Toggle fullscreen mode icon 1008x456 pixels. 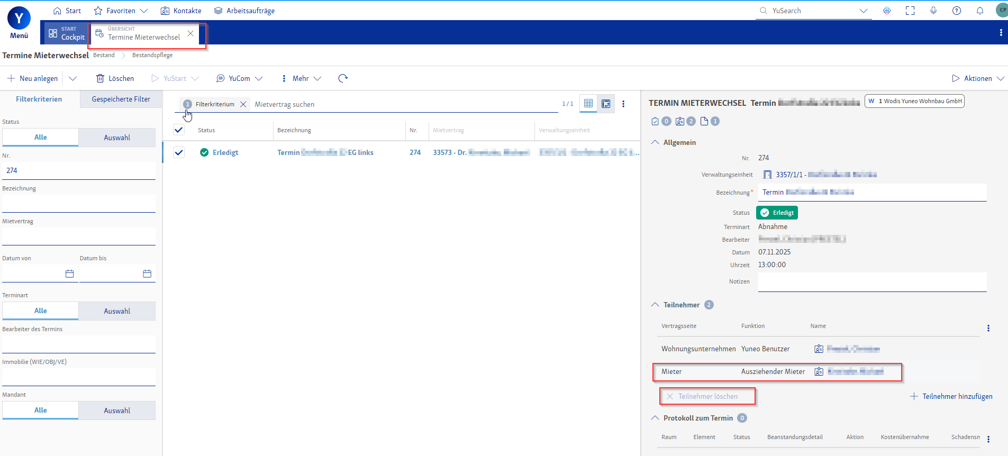(x=910, y=11)
